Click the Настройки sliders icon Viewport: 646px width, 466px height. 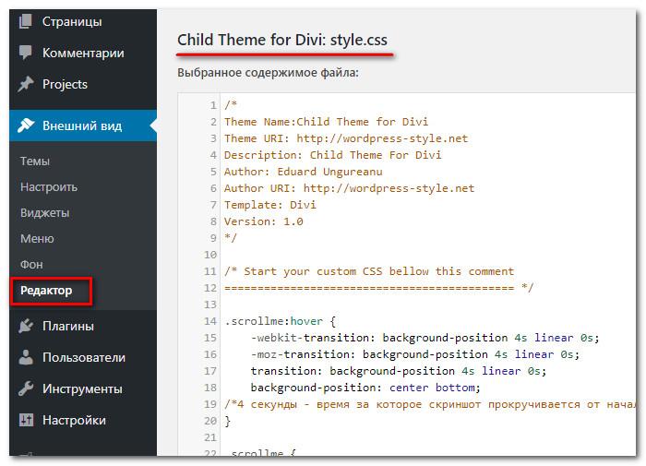(x=25, y=420)
